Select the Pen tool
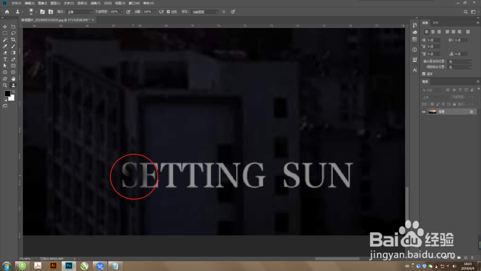Viewport: 481px width, 271px height. pyautogui.click(x=13, y=59)
